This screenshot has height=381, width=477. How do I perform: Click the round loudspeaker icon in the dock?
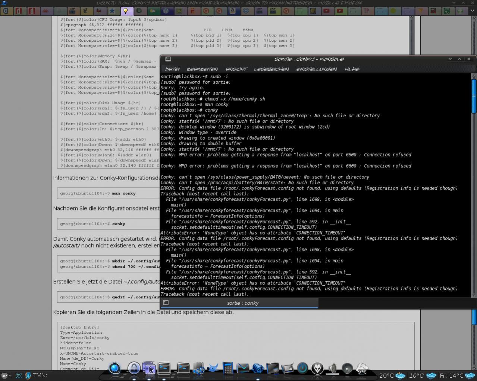click(x=347, y=368)
